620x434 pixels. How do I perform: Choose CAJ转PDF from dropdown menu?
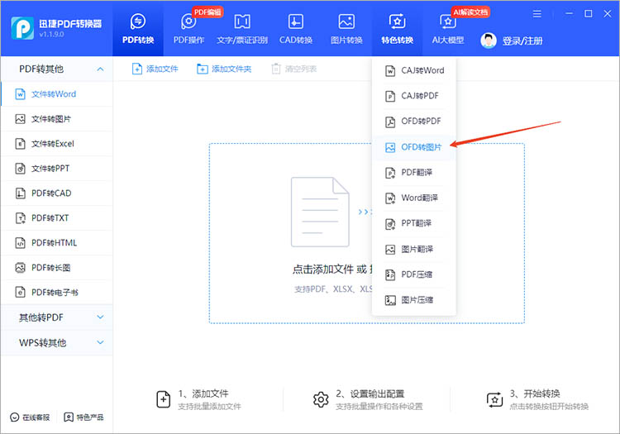pos(414,96)
